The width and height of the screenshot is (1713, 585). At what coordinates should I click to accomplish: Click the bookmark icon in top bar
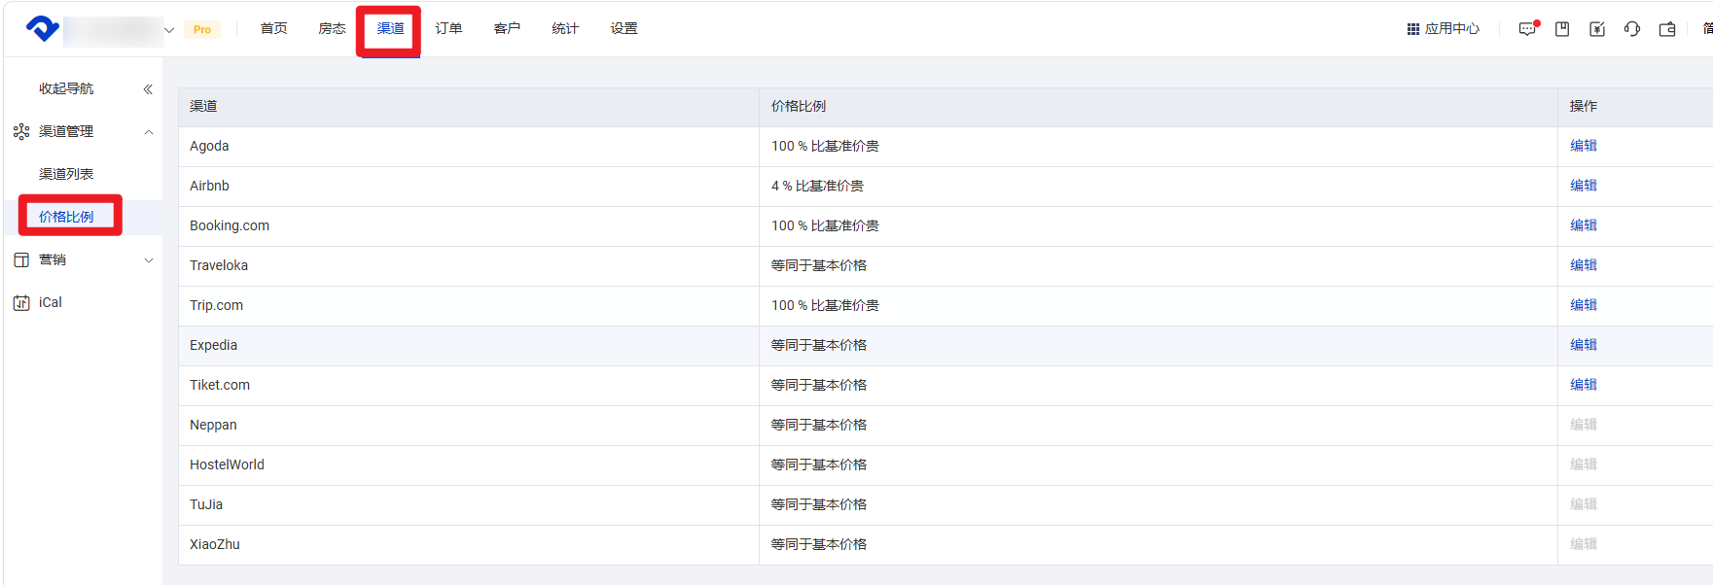[1562, 29]
